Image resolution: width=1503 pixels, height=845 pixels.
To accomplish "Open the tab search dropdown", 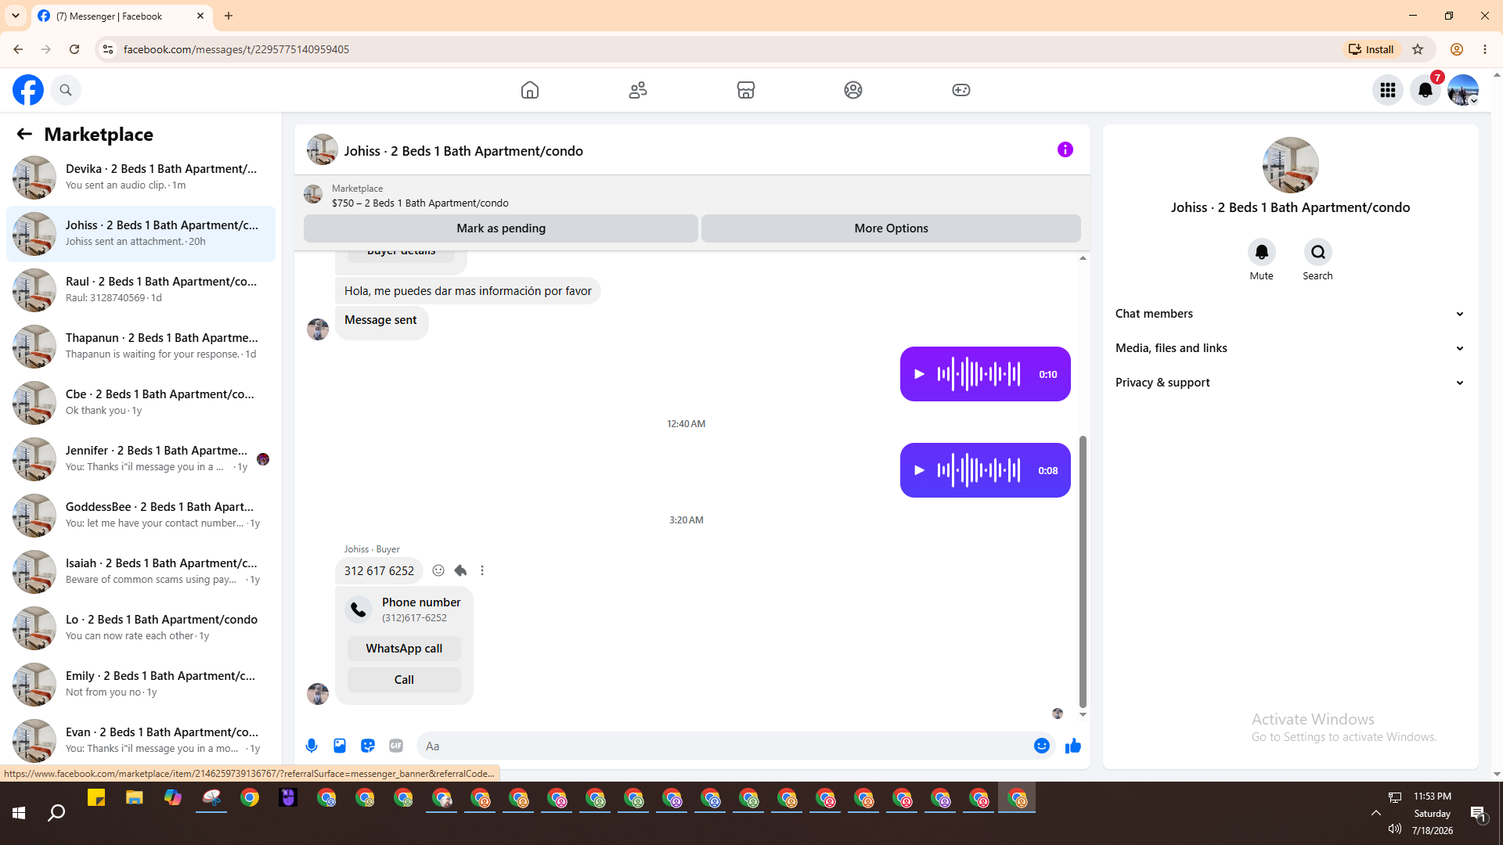I will pos(16,16).
